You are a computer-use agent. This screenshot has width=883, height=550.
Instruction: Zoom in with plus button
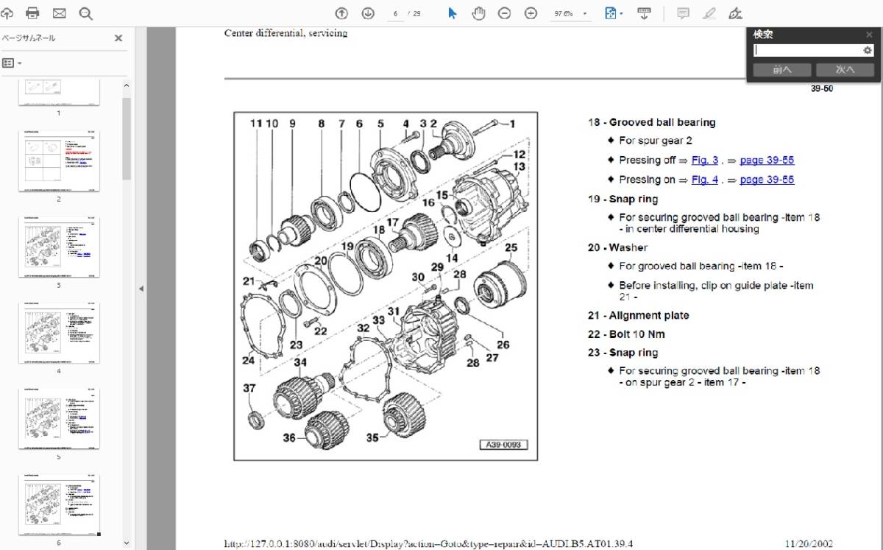531,13
